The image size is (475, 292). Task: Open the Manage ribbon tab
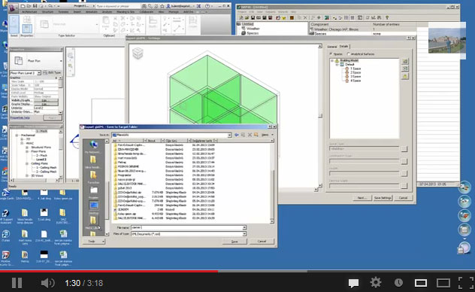pos(174,12)
